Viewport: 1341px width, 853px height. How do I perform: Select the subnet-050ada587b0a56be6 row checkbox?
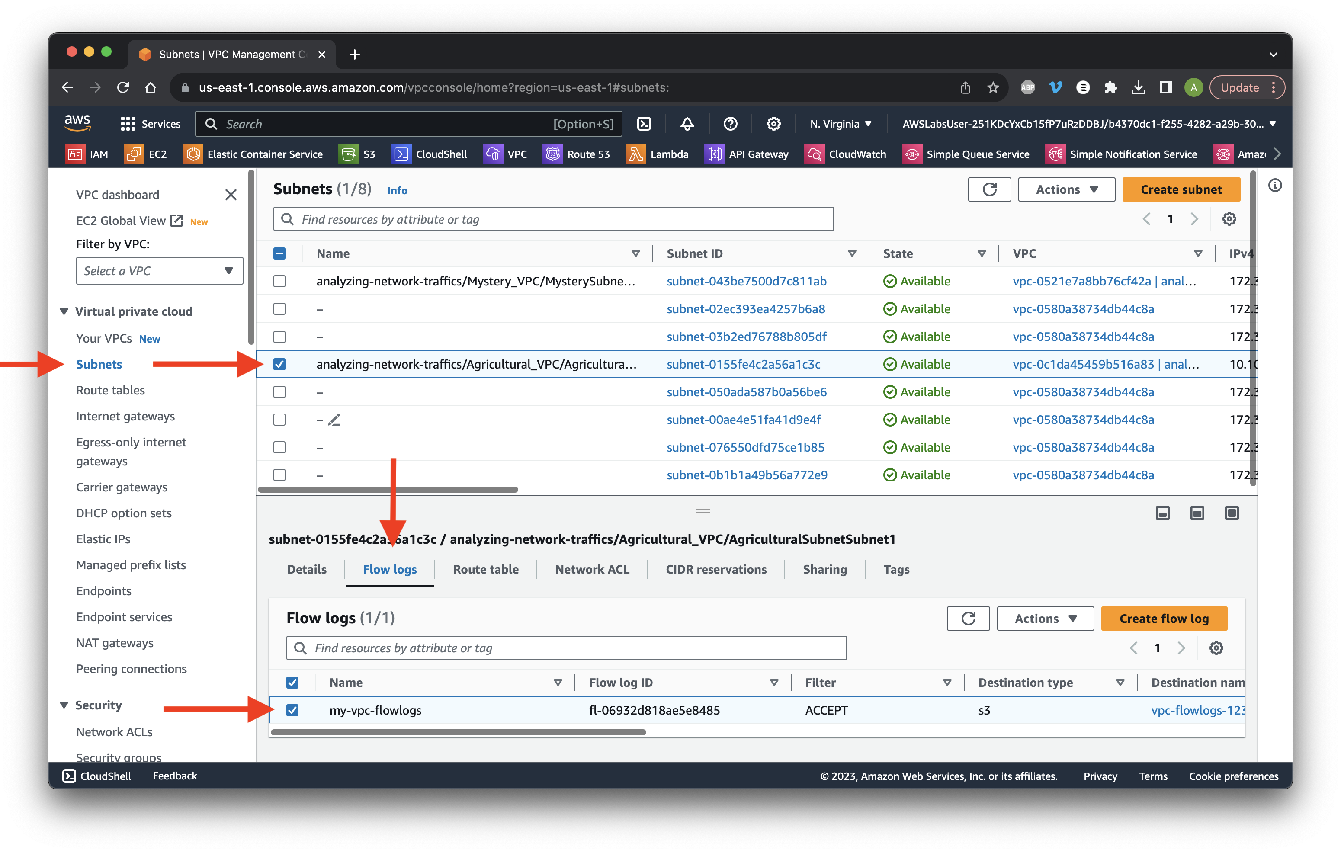click(x=279, y=392)
